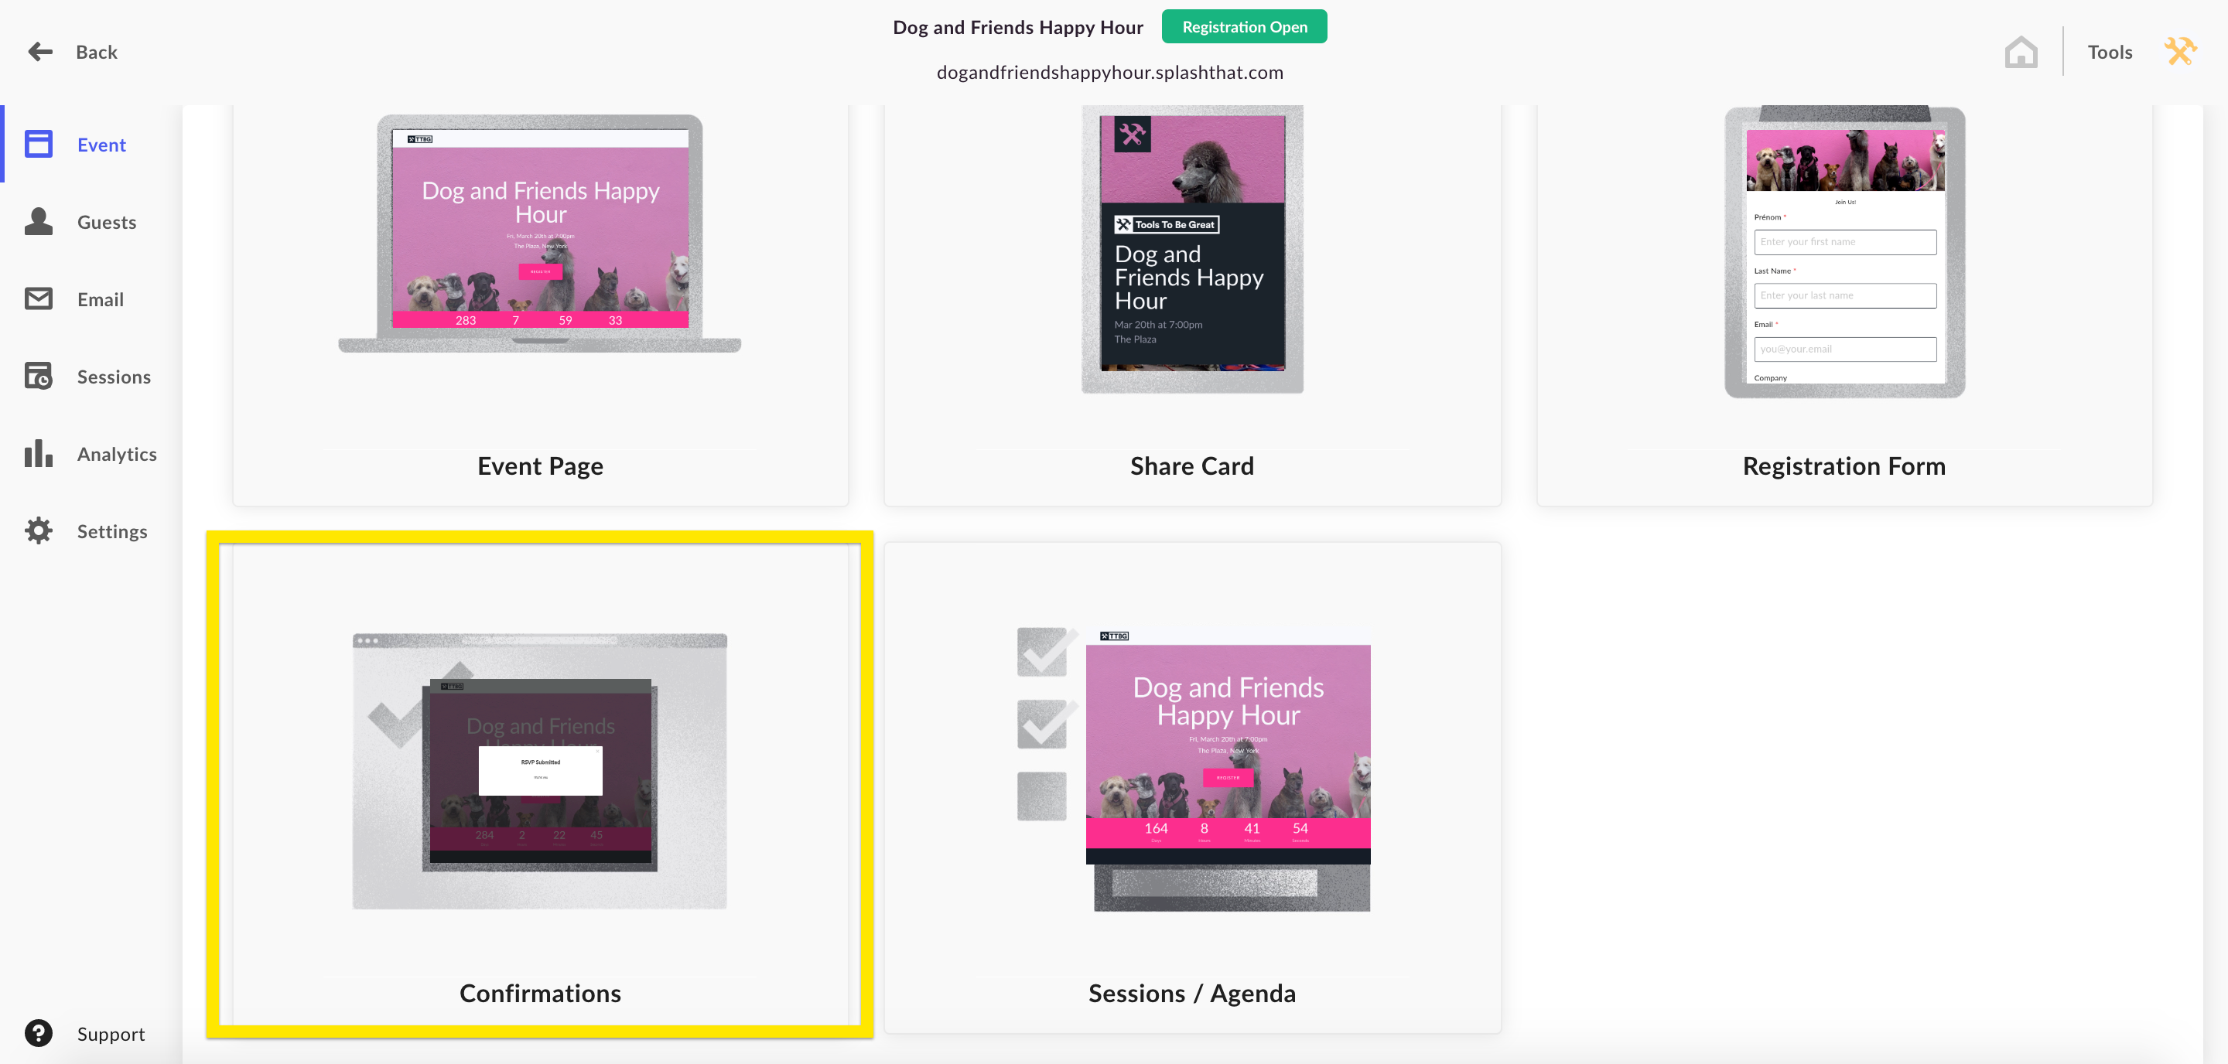The height and width of the screenshot is (1064, 2228).
Task: Open the Settings section
Action: (x=111, y=531)
